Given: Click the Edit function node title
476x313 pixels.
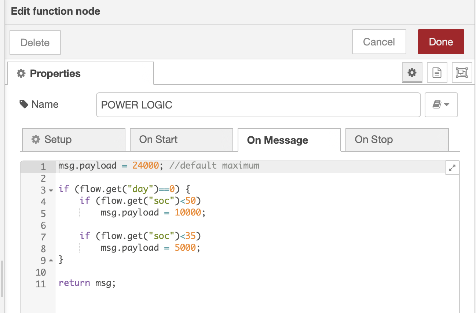Looking at the screenshot, I should click(56, 11).
